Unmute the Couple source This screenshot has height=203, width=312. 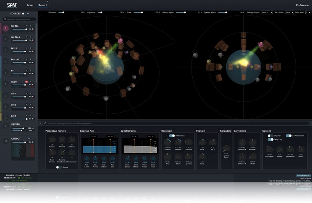27,82
